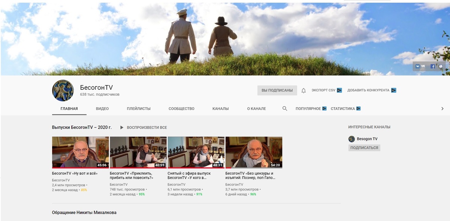Open the Besogon TV channel name link

367,139
